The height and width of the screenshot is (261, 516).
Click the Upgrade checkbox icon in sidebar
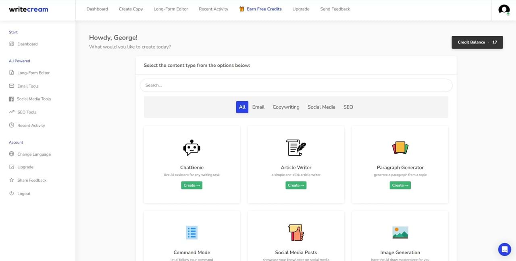coord(11,167)
